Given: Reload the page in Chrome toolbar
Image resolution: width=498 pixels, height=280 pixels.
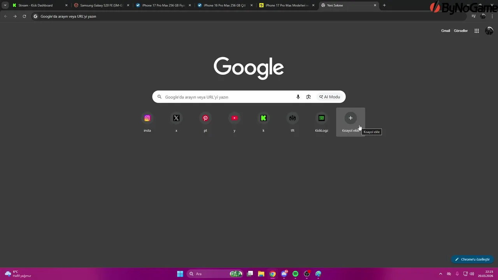Looking at the screenshot, I should coord(24,16).
